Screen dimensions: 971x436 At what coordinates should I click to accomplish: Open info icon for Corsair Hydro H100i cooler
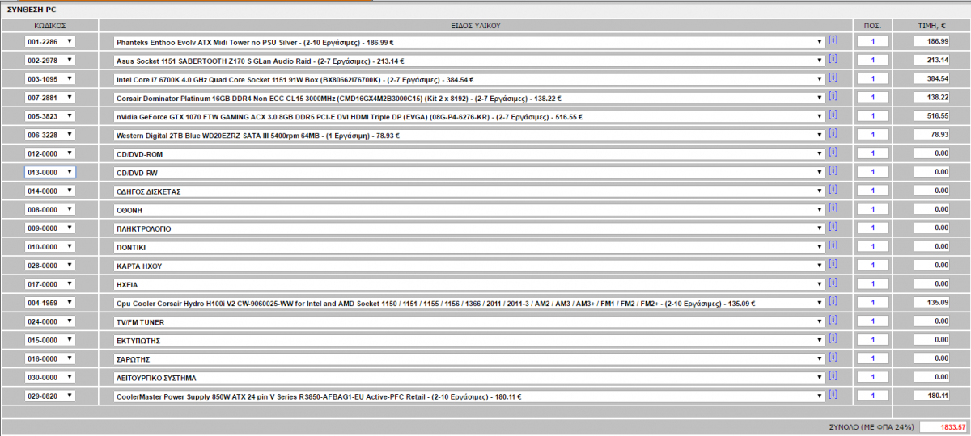833,301
